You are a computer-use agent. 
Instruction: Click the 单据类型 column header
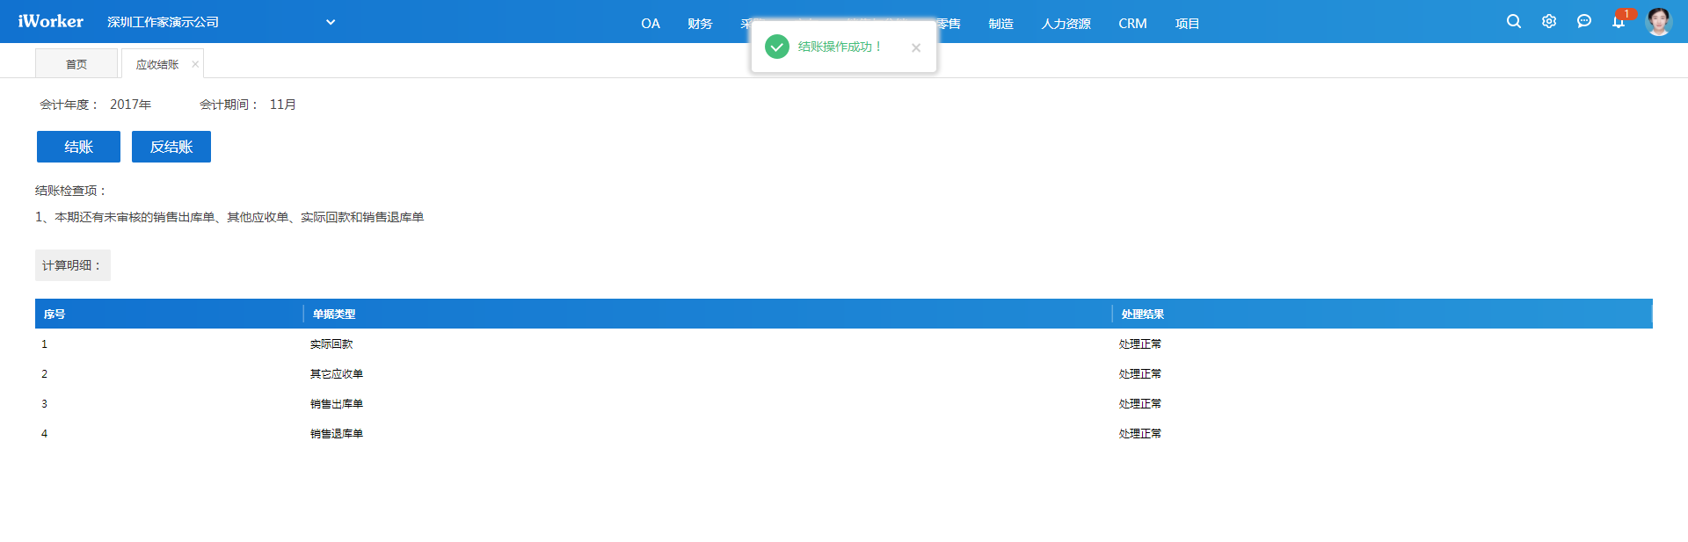click(334, 314)
